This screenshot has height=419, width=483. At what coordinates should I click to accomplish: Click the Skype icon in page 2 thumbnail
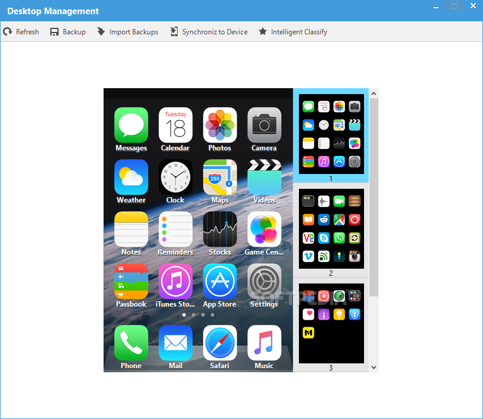pos(324,238)
